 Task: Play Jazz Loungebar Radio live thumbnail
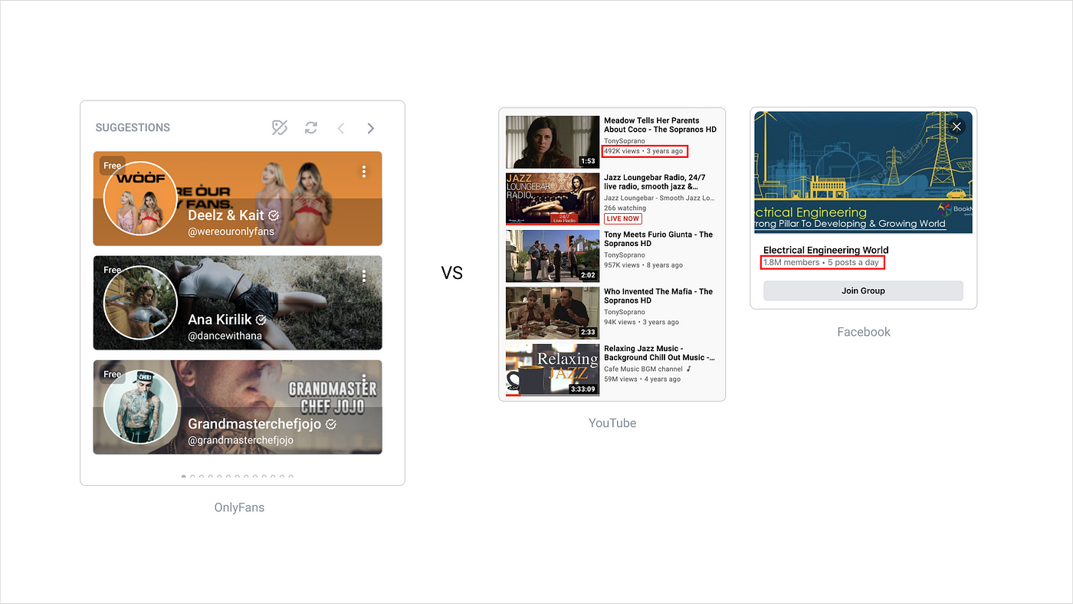point(553,199)
